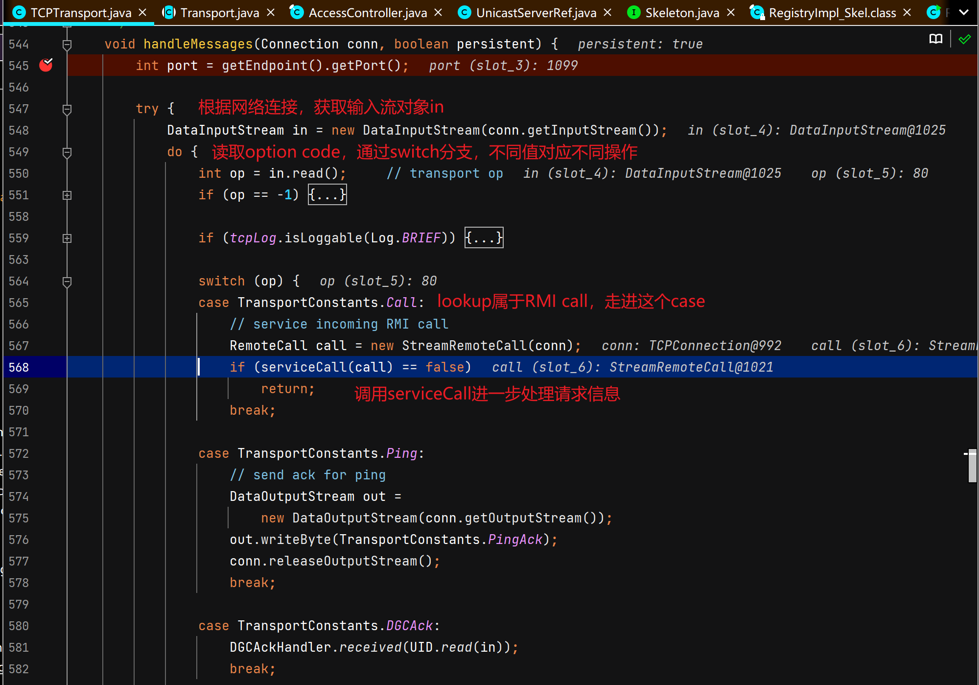Expand the folded block at line 559
This screenshot has width=979, height=685.
tap(67, 238)
